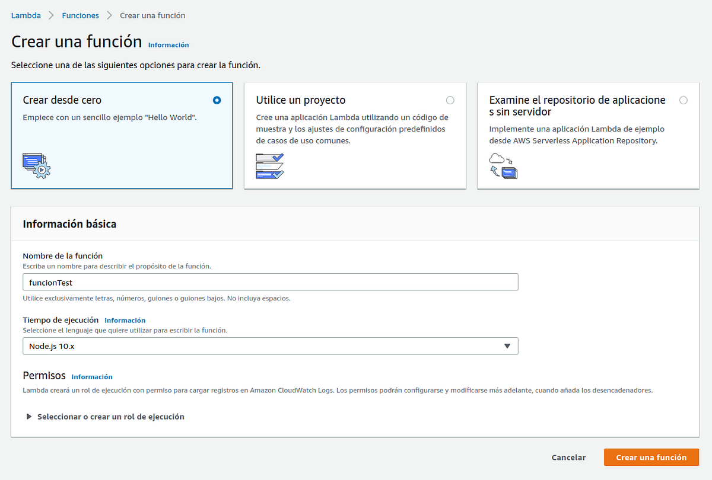Open the Funciones breadcrumb
The width and height of the screenshot is (712, 480).
pyautogui.click(x=80, y=15)
